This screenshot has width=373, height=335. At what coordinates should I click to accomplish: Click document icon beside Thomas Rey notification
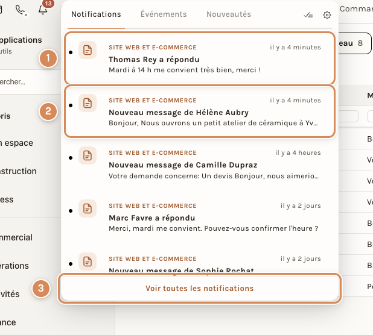(x=88, y=50)
